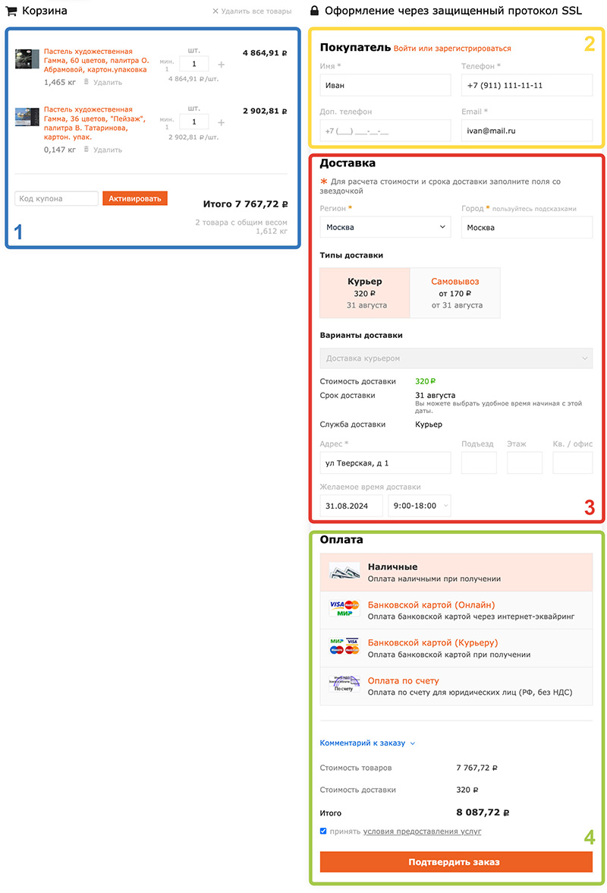The image size is (607, 893).
Task: Switch to Самовывоз delivery type
Action: pos(454,292)
